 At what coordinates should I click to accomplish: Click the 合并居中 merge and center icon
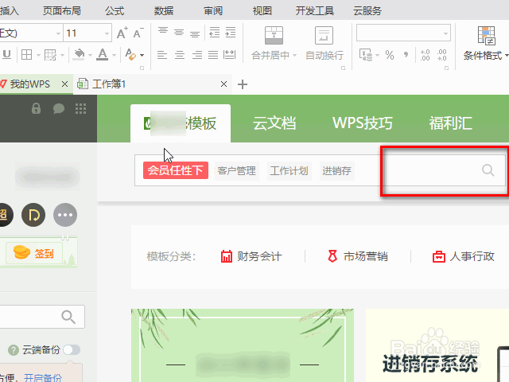pos(274,35)
